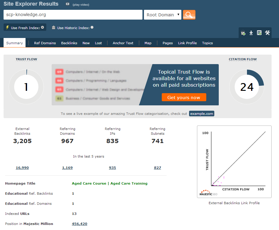Select the Use Fresh Index radio button
The image size is (279, 230).
click(42, 27)
